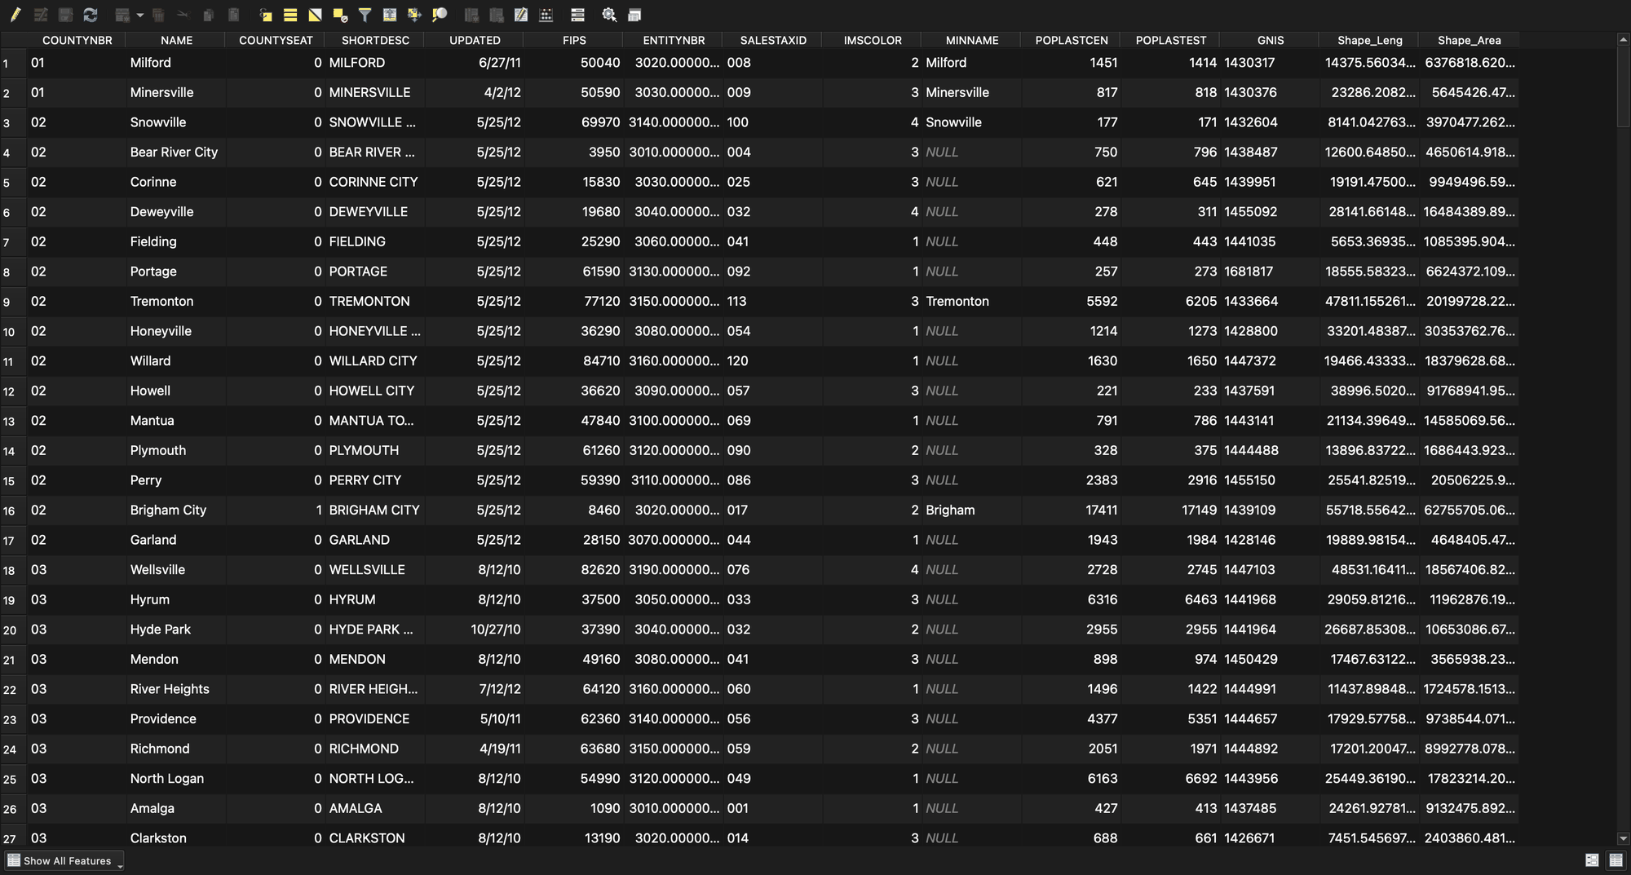1631x875 pixels.
Task: Switch to table view
Action: point(1616,860)
